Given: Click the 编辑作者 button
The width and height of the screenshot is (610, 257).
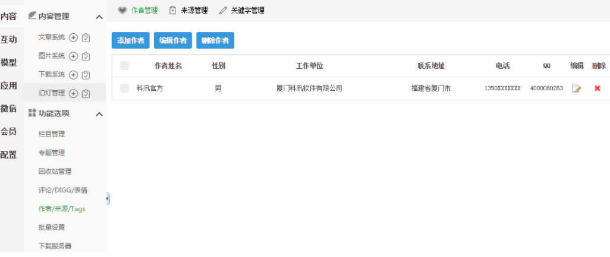Looking at the screenshot, I should click(172, 40).
